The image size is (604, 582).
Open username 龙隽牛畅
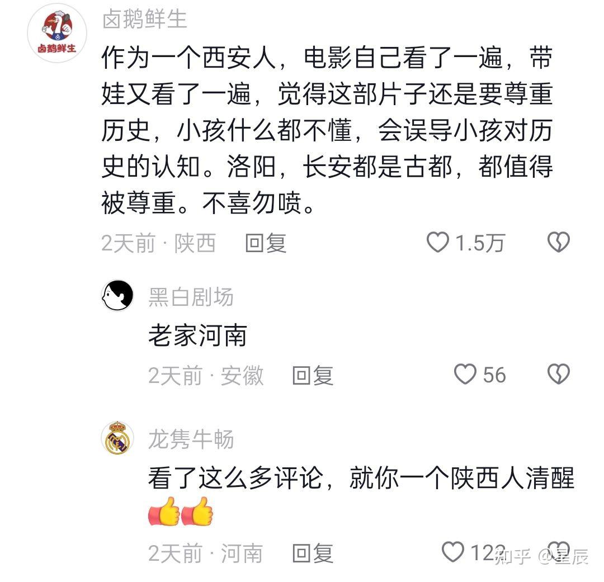pos(191,439)
